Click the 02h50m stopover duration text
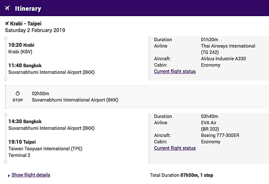 point(40,94)
